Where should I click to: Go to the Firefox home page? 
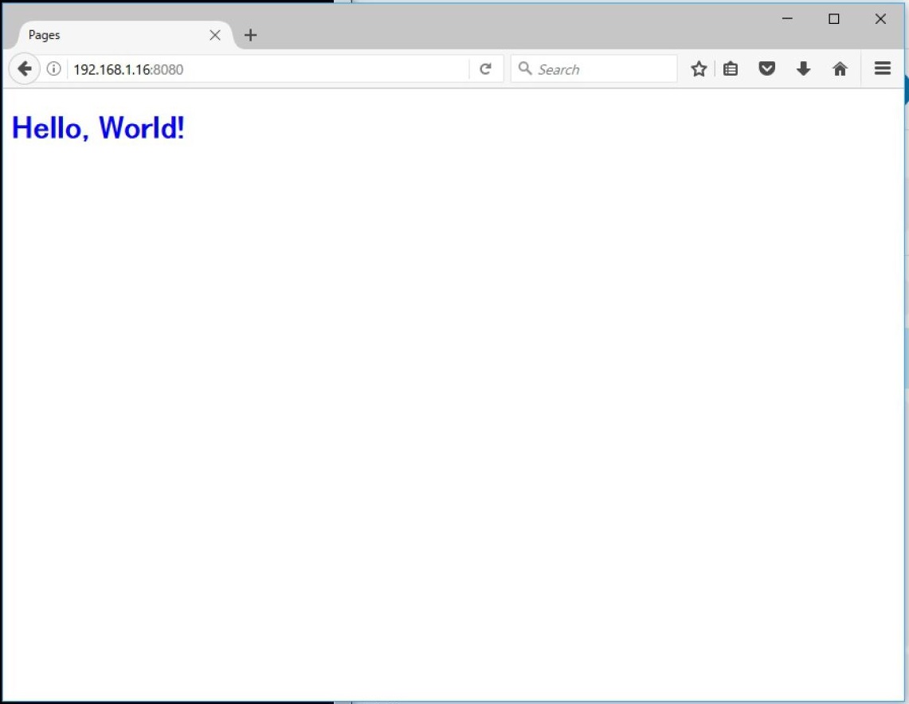pyautogui.click(x=840, y=69)
